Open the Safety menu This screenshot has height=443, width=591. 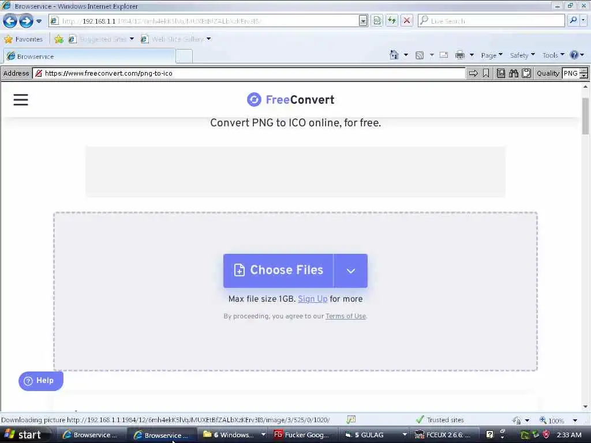click(x=522, y=55)
